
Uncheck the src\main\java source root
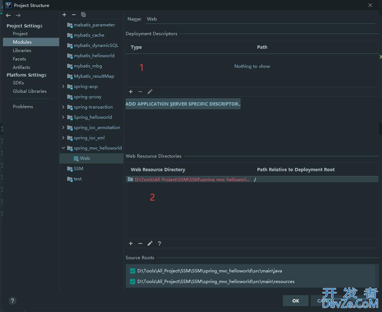tap(133, 271)
